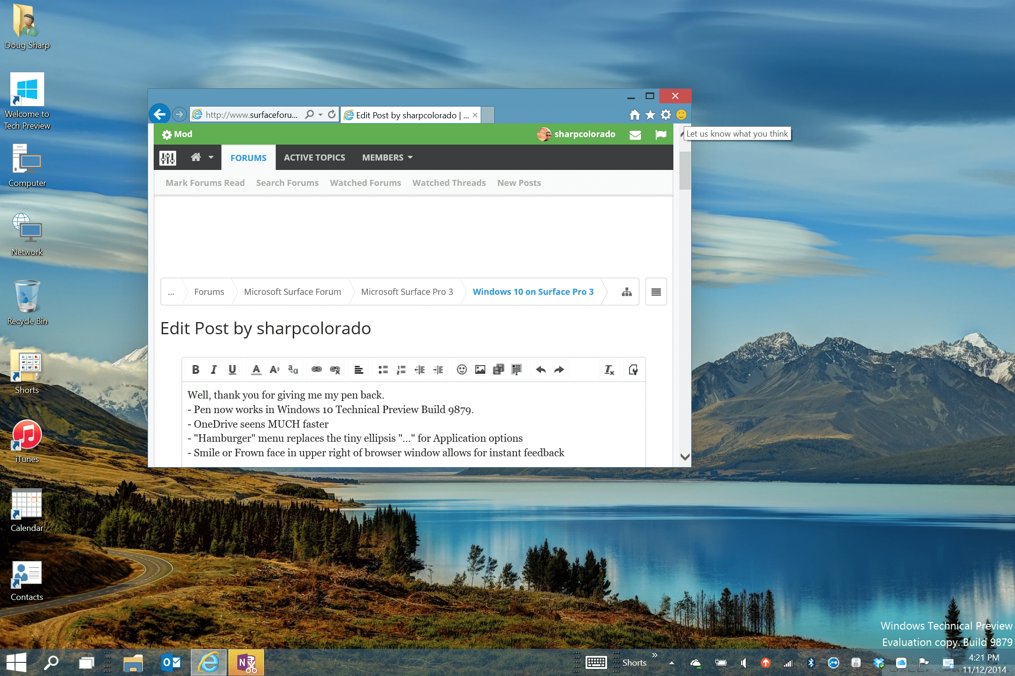
Task: Remove formatting with the Tx icon
Action: coord(609,370)
